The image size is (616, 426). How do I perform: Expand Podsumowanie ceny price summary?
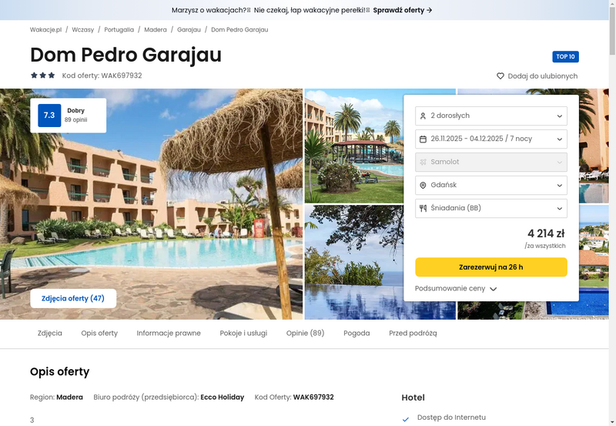click(456, 288)
